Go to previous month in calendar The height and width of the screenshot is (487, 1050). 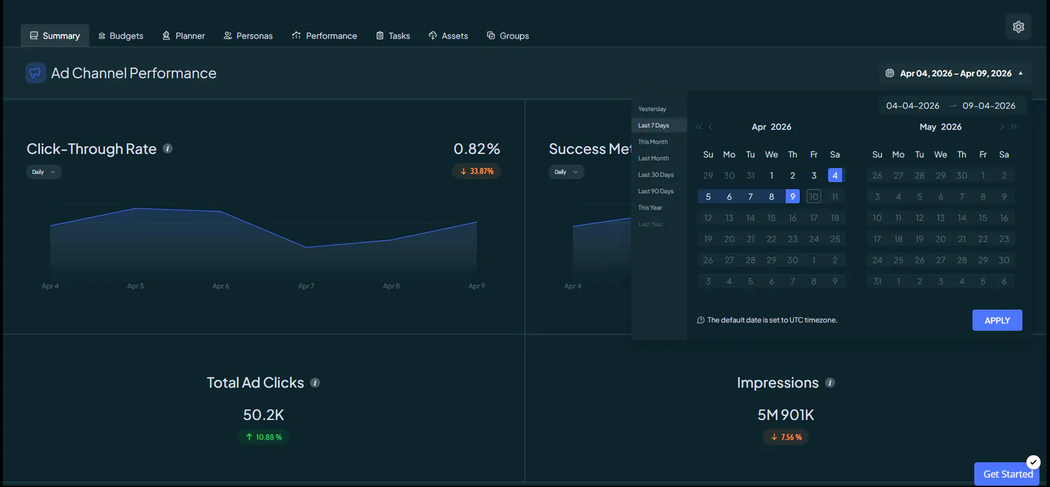click(711, 127)
